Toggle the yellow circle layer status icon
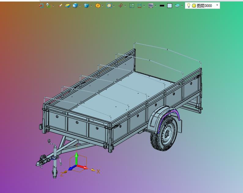 tap(194, 6)
